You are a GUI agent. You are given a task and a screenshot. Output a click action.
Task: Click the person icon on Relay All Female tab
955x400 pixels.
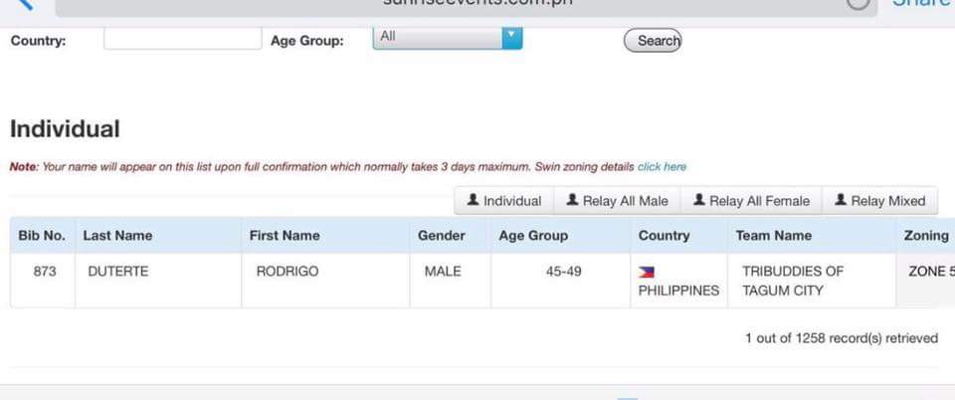[x=699, y=200]
